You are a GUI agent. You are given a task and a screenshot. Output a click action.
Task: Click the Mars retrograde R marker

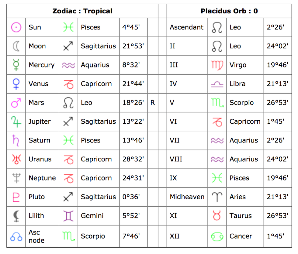coord(153,103)
